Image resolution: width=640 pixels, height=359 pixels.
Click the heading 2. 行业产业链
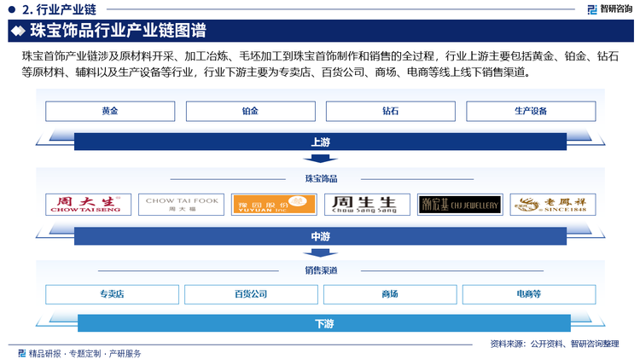59,9
